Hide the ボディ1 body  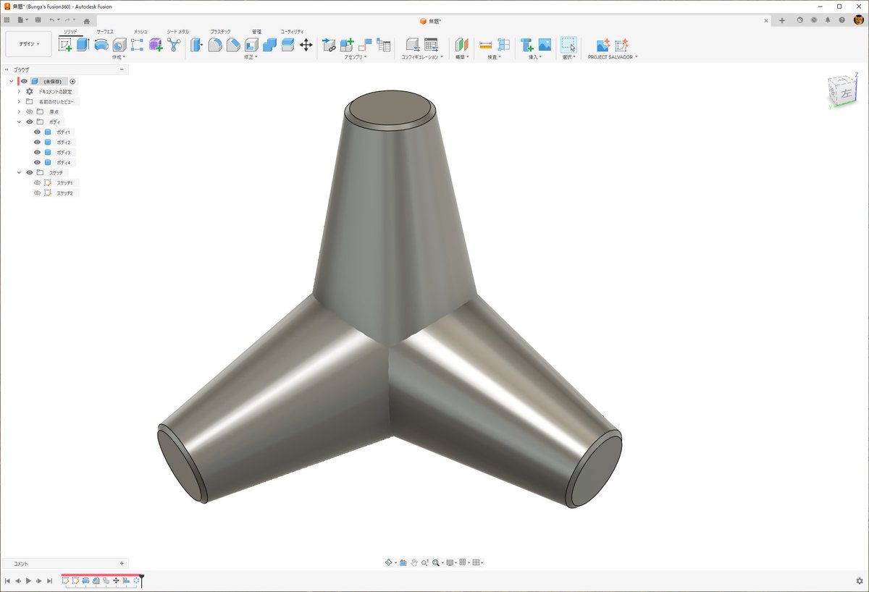36,132
